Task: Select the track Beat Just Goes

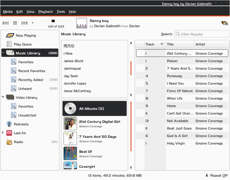Action: 182,128
